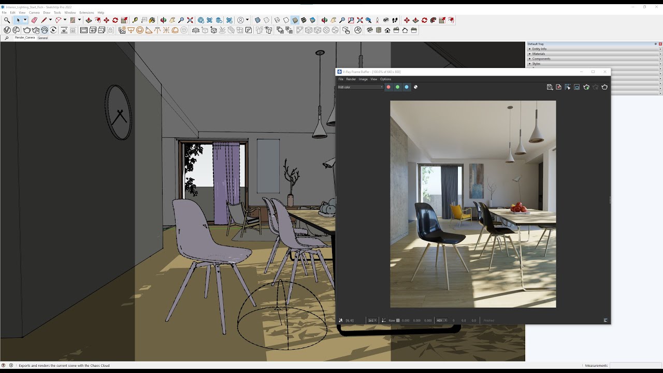The image size is (663, 373).
Task: Select the Move tool with red arrows
Action: coord(106,20)
